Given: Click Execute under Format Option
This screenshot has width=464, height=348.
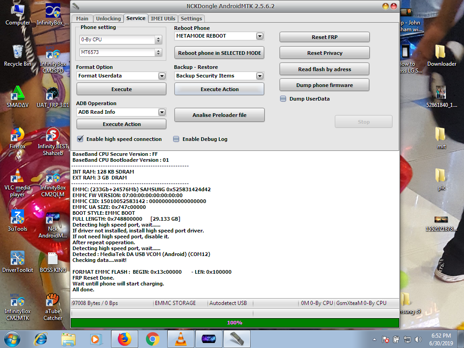Looking at the screenshot, I should pos(121,89).
